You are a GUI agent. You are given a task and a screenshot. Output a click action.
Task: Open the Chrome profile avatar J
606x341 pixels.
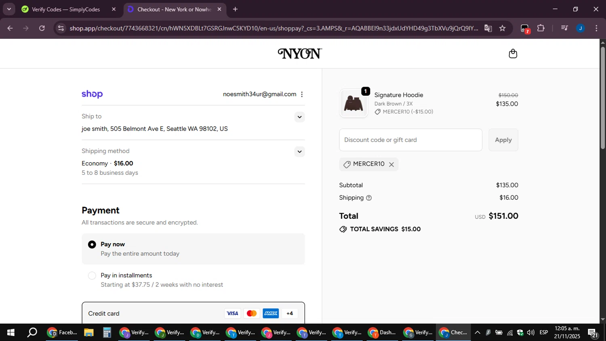click(580, 28)
